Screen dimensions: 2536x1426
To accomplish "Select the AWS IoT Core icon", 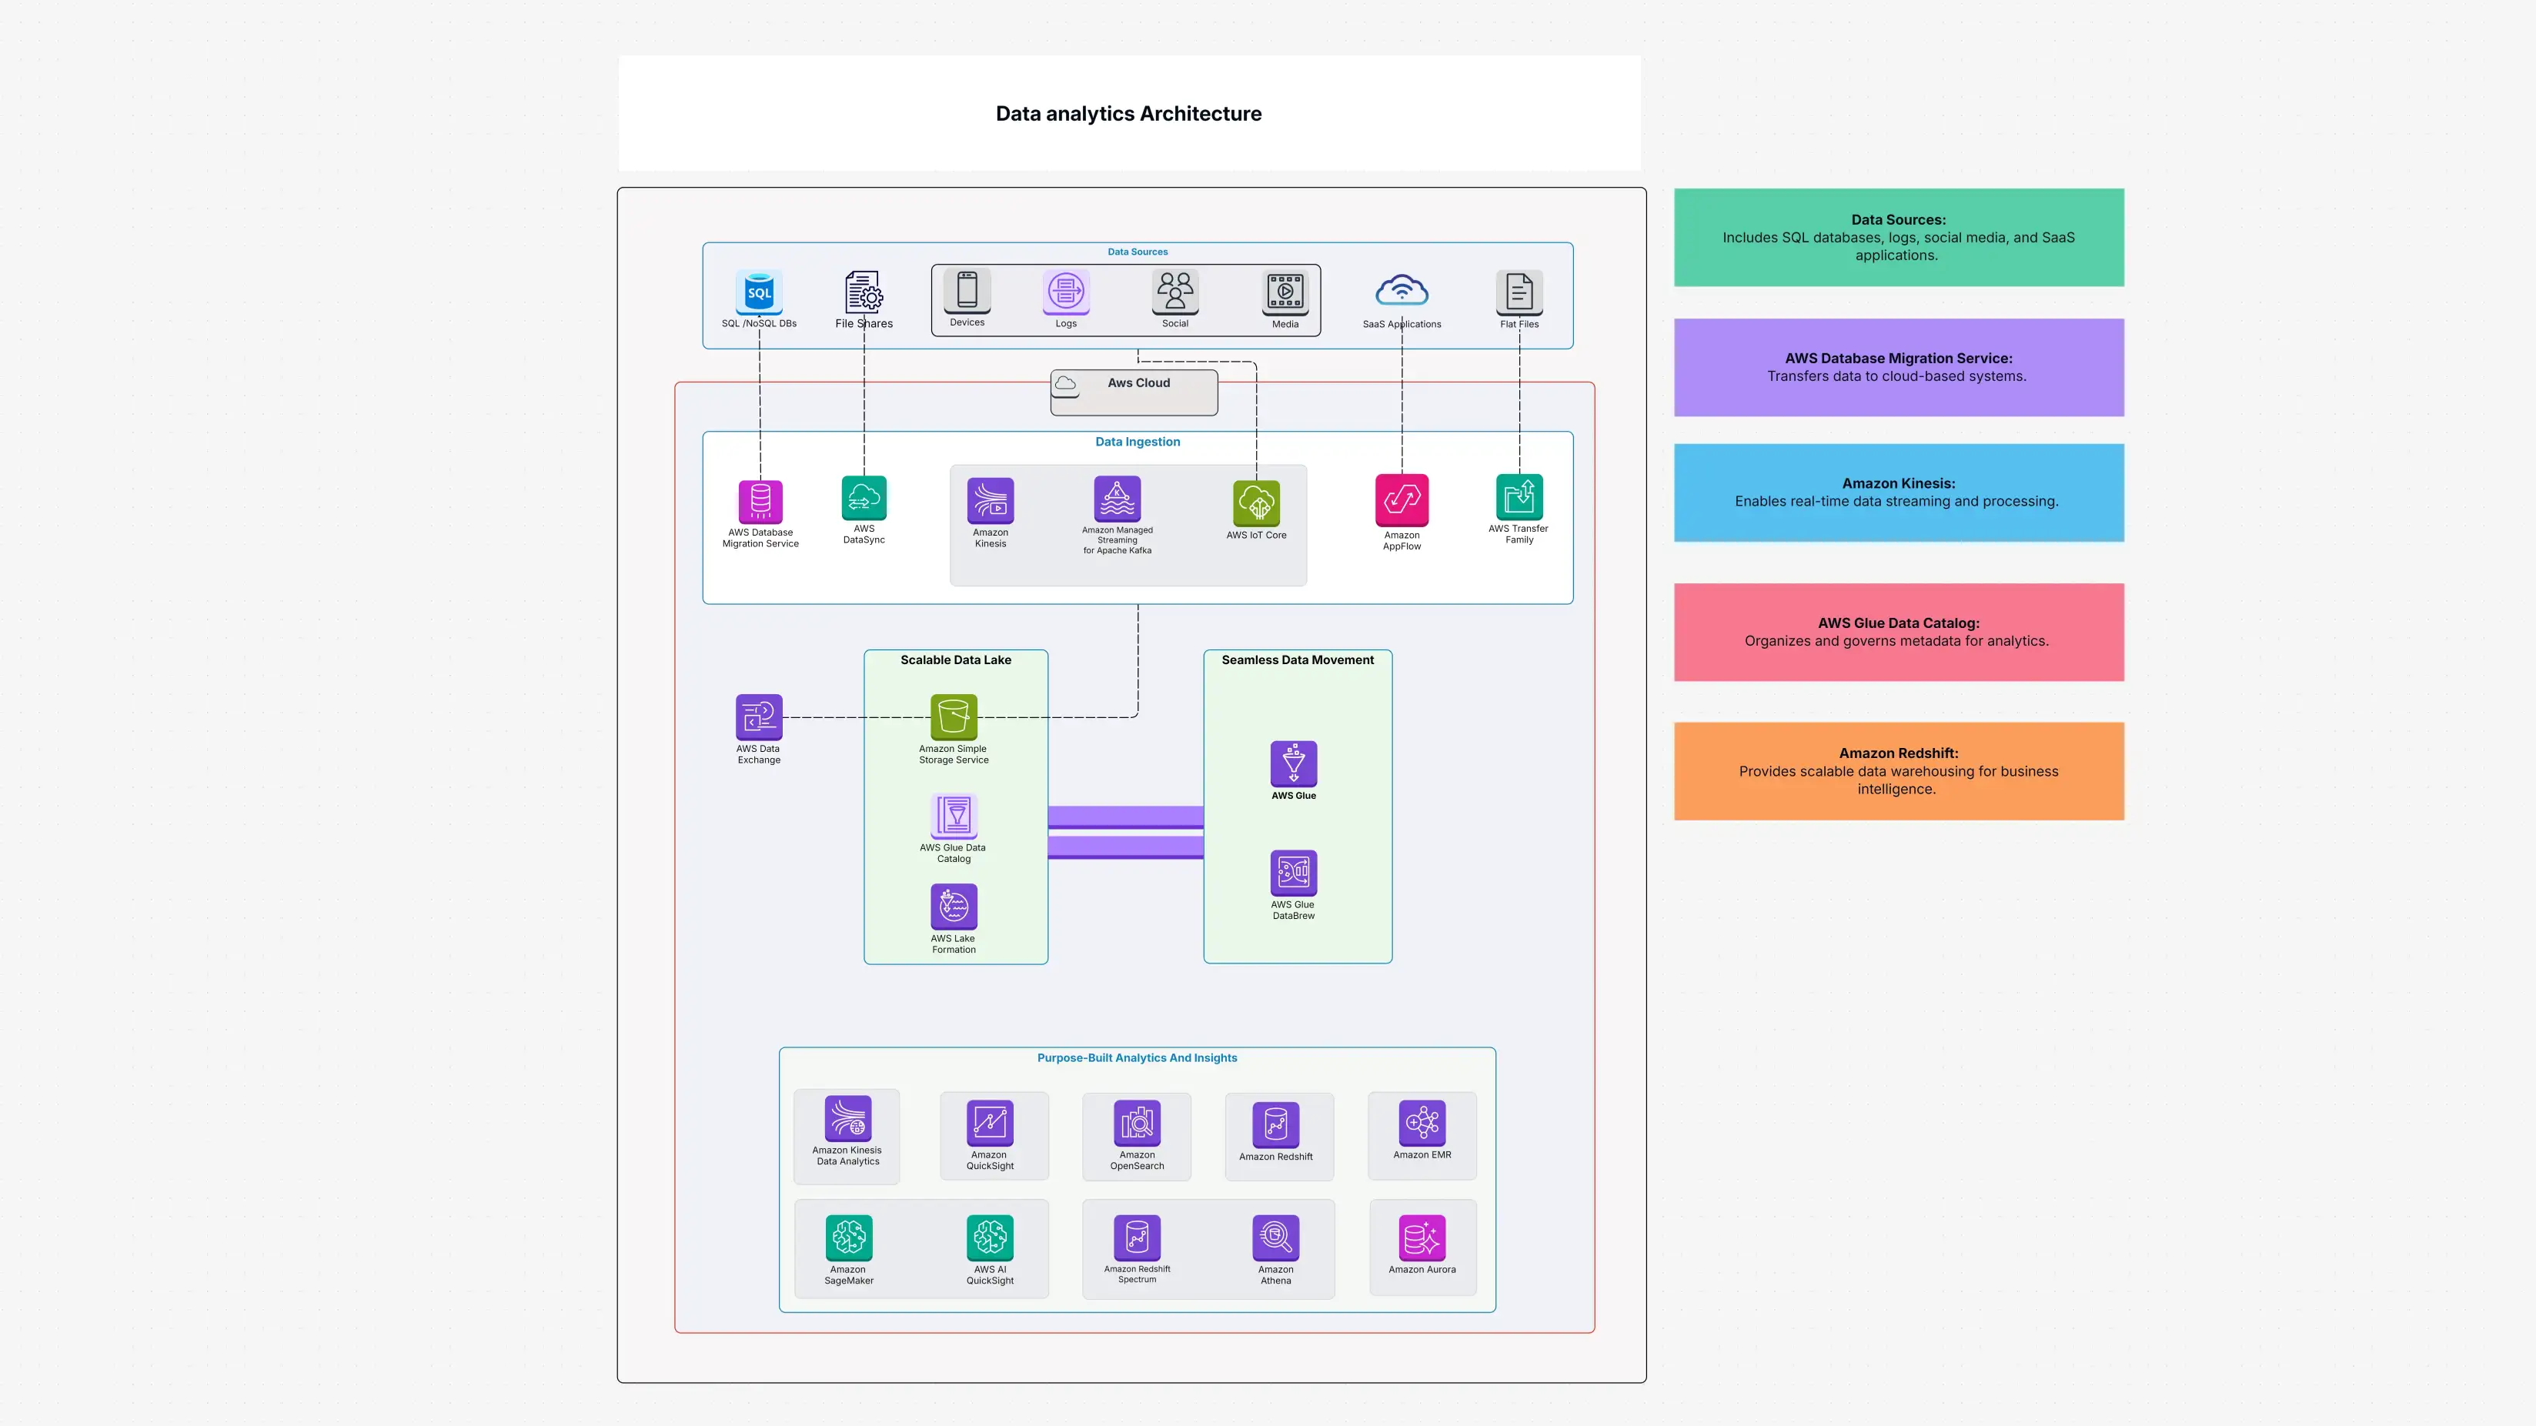I will tap(1257, 504).
